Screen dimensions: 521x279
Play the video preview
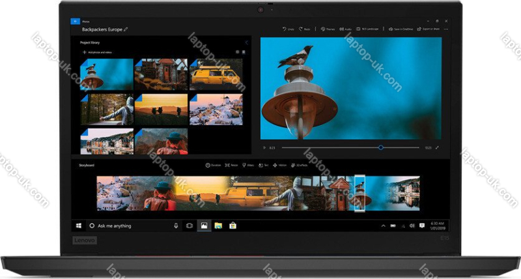265,147
